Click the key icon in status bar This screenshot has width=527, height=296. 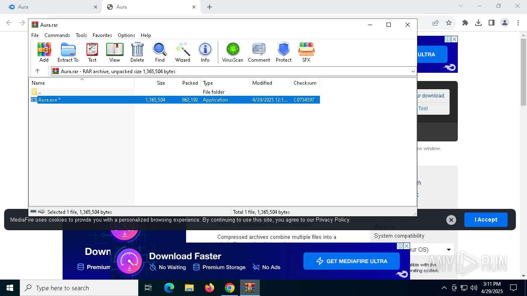[x=41, y=212]
